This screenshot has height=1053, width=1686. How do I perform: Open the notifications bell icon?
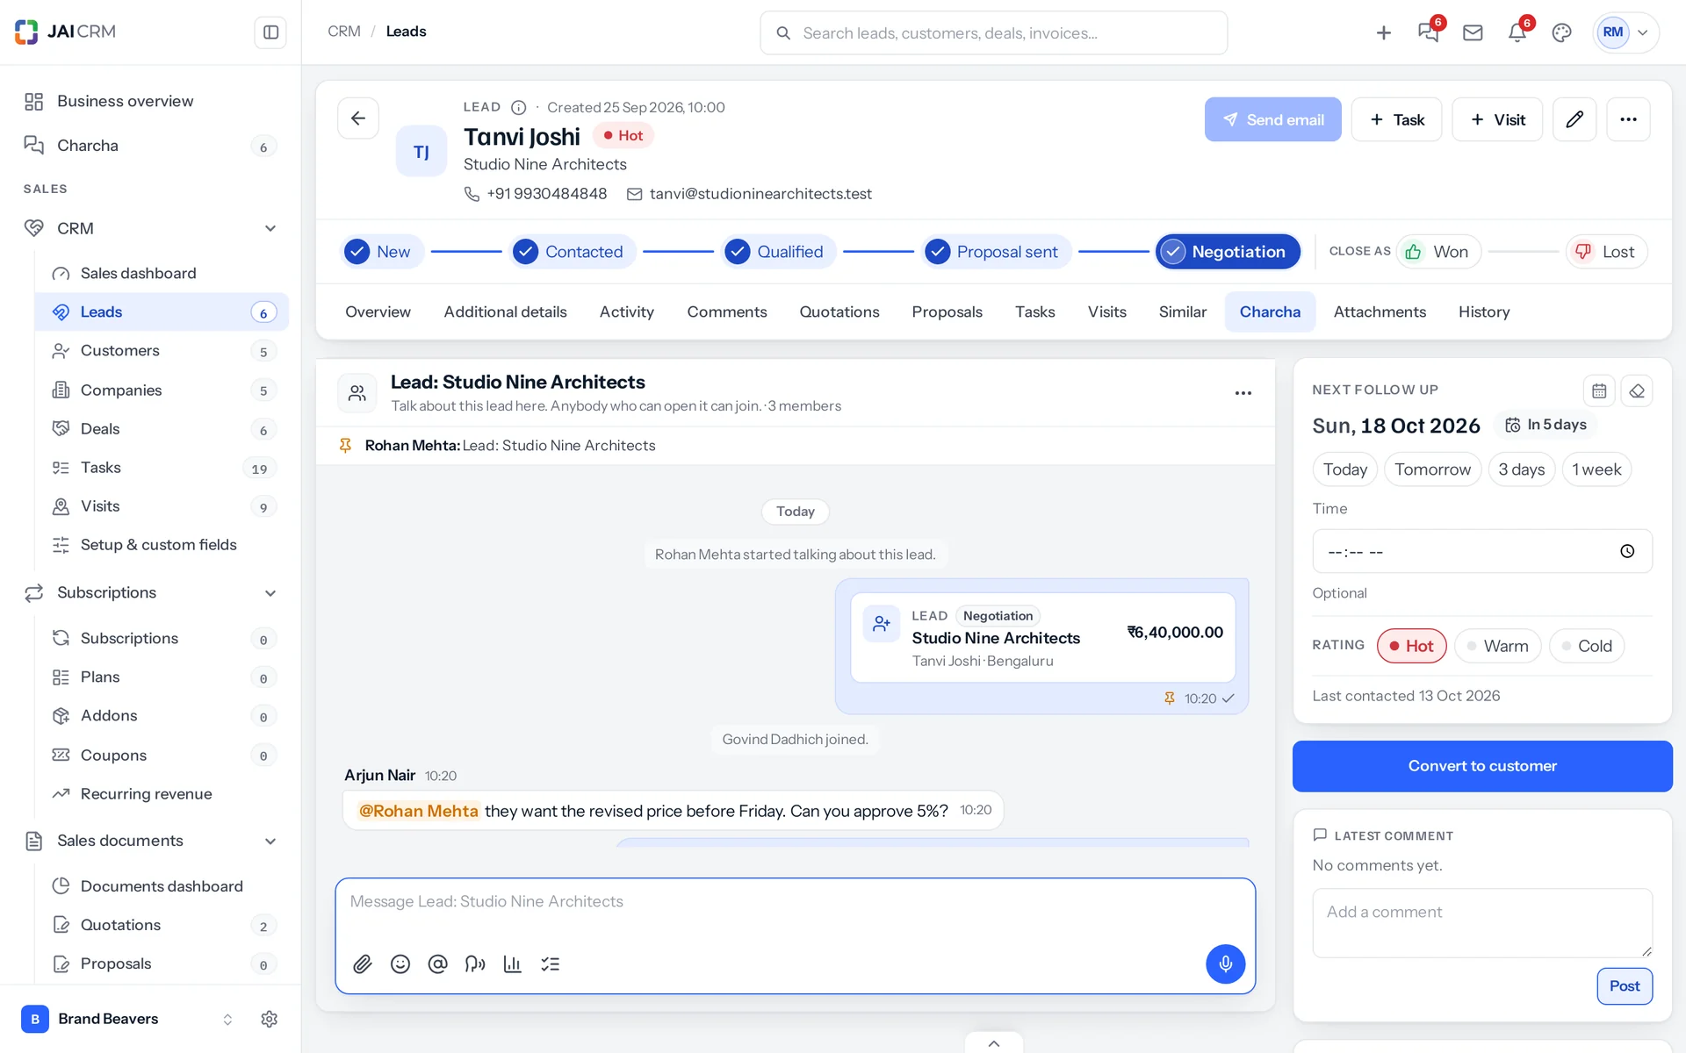point(1517,32)
